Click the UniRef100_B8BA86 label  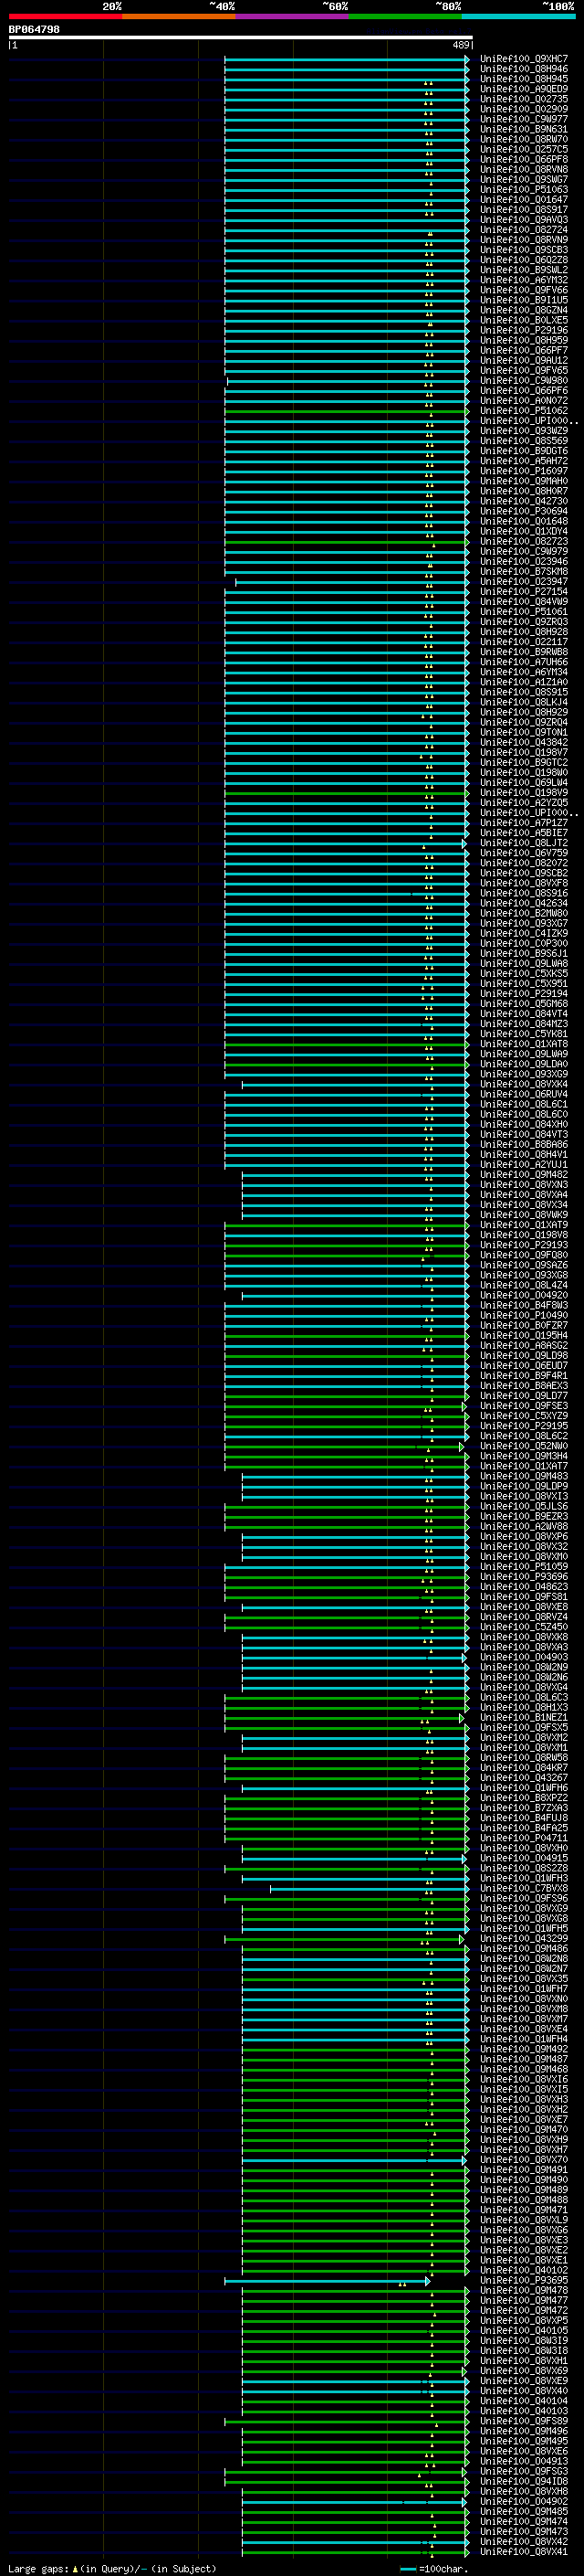pos(524,1144)
